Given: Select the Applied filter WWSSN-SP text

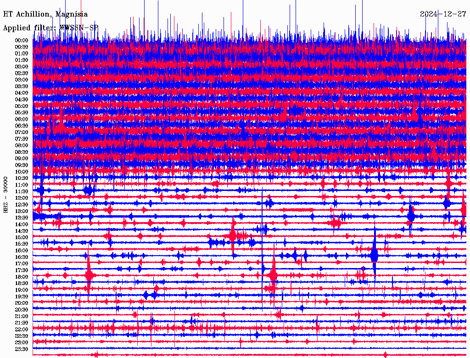Looking at the screenshot, I should click(x=50, y=28).
